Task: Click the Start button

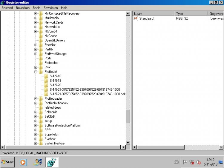Action: [x=7, y=162]
